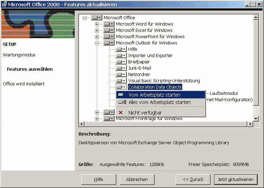Select the Junk-E-Mail tree item
Screen dimensions: 264x188
140,68
